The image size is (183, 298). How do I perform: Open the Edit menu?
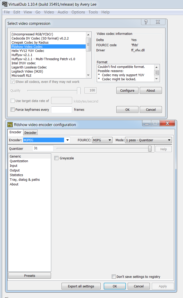[17, 12]
